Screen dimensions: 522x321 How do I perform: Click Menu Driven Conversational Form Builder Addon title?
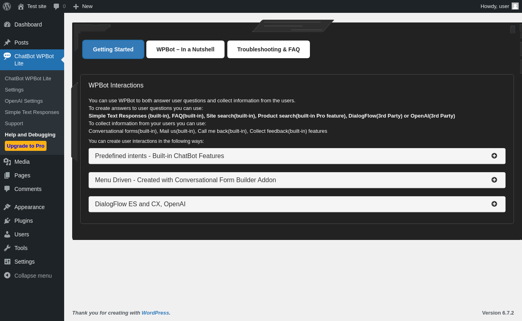pyautogui.click(x=186, y=180)
